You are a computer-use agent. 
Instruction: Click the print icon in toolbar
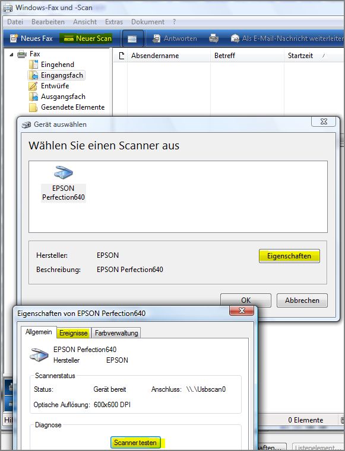[x=214, y=39]
